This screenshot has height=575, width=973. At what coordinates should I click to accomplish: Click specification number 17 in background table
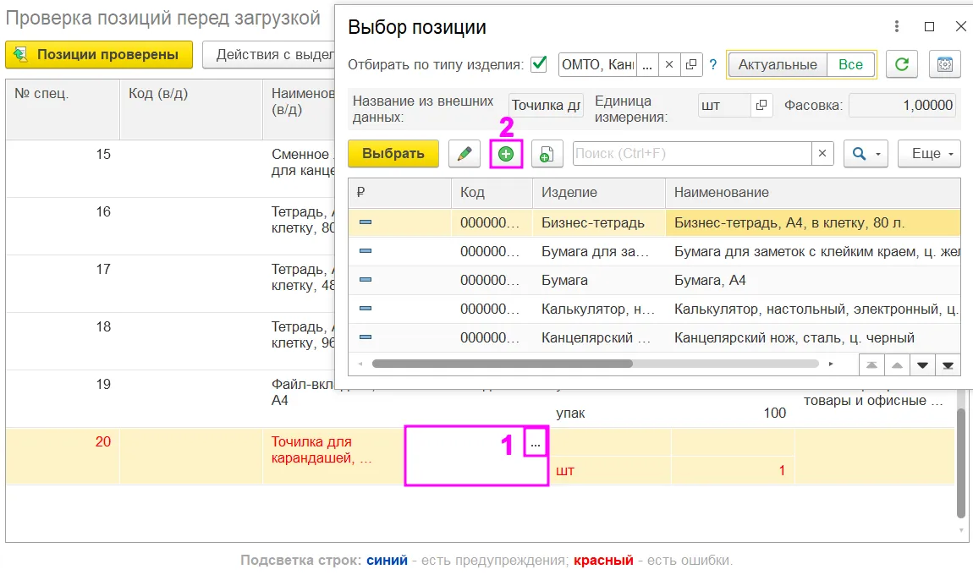(x=103, y=269)
